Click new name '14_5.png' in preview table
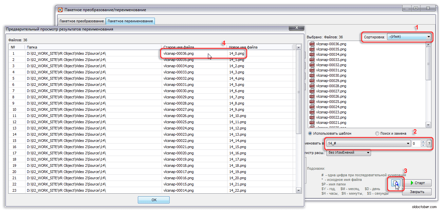This screenshot has height=212, width=443. coord(236,85)
